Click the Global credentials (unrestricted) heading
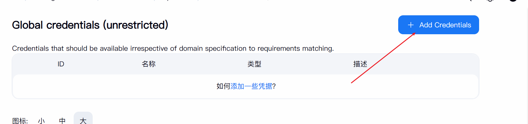528x124 pixels. [x=90, y=25]
